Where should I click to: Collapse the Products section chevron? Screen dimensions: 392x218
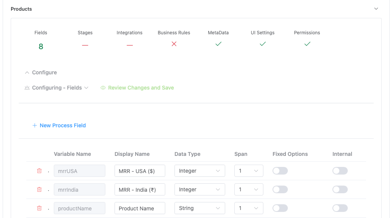tap(376, 9)
